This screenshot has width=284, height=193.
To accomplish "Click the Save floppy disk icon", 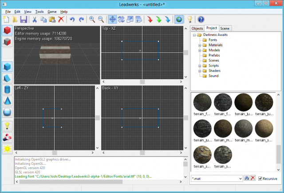I will click(24, 19).
